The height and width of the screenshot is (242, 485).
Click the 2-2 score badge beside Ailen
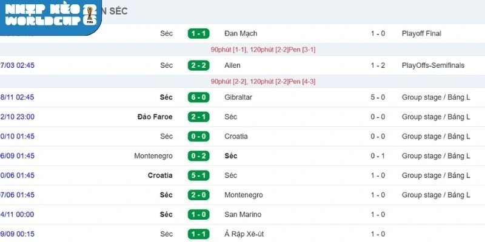point(198,65)
